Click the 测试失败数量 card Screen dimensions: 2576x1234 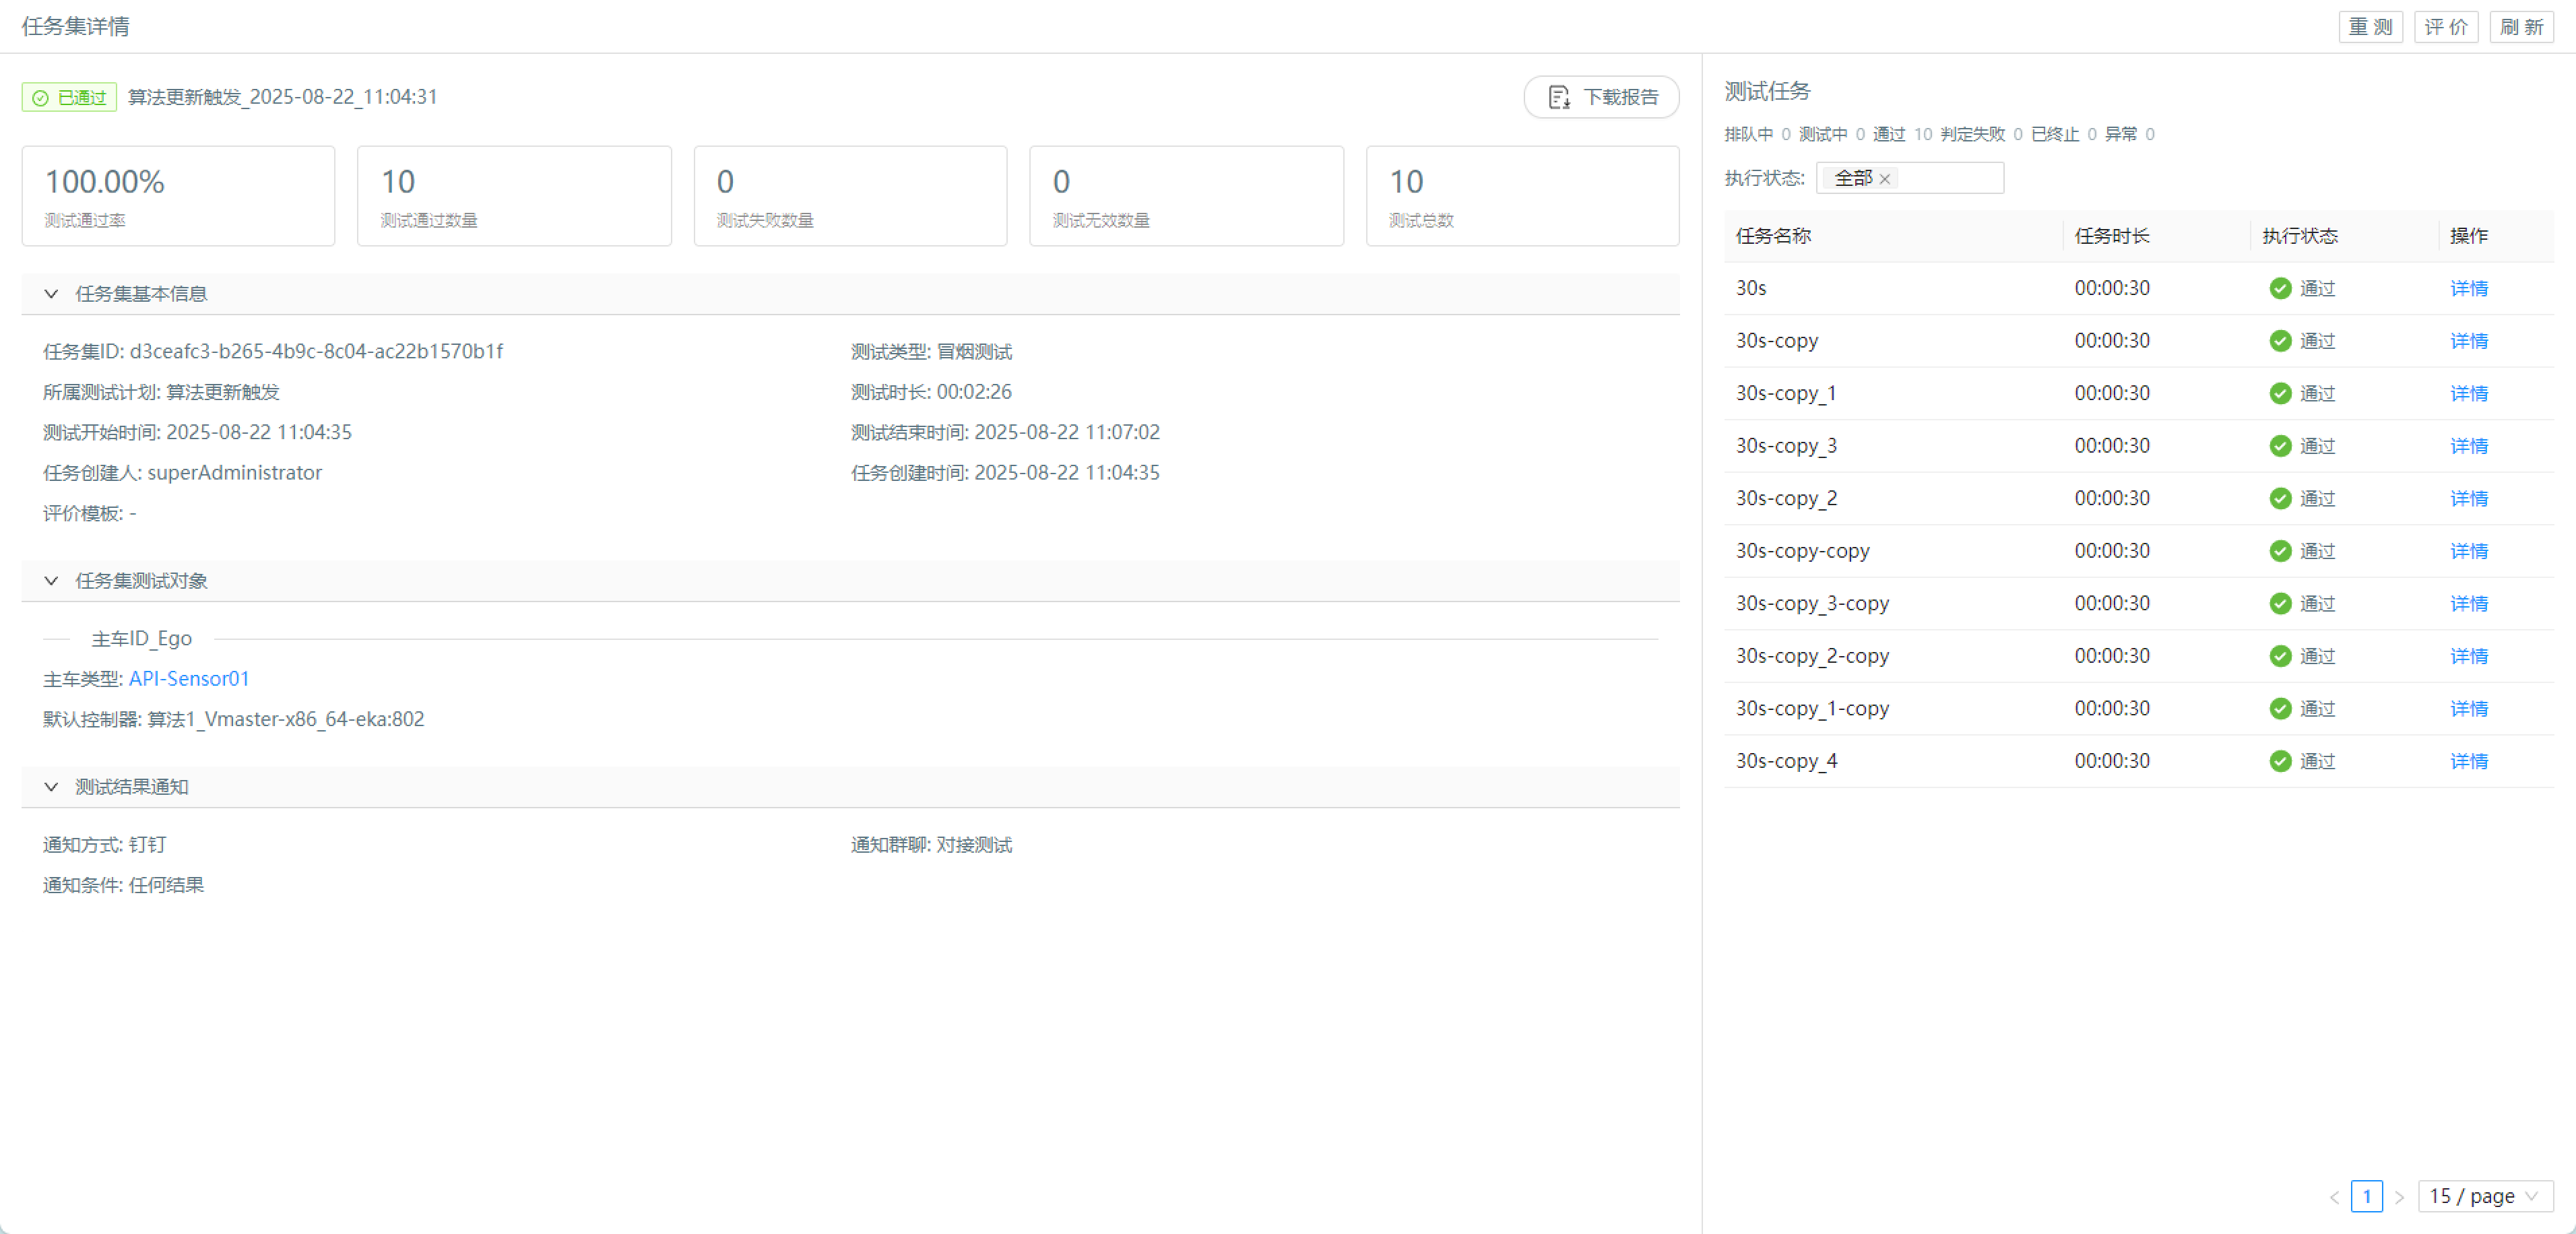tap(850, 196)
